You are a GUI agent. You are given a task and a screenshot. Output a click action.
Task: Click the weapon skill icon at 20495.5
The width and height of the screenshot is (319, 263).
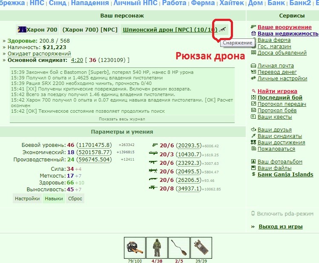pyautogui.click(x=153, y=171)
